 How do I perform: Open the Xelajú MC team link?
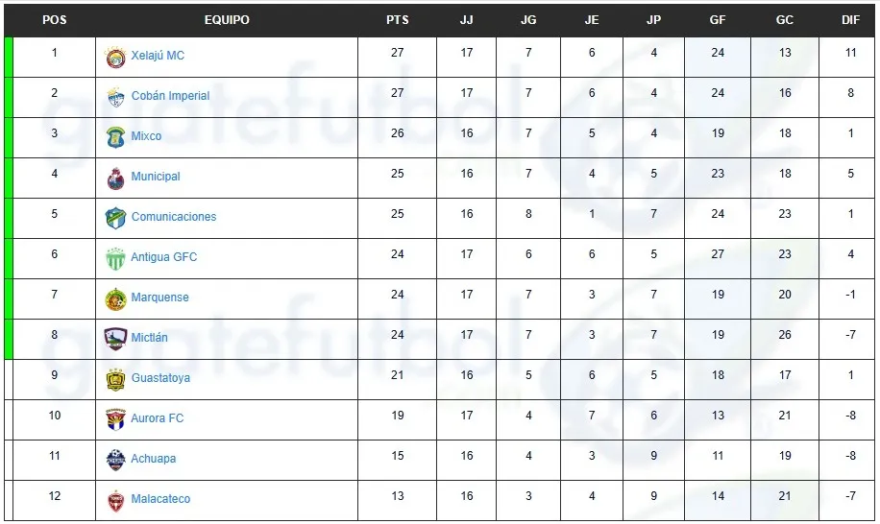tap(158, 56)
